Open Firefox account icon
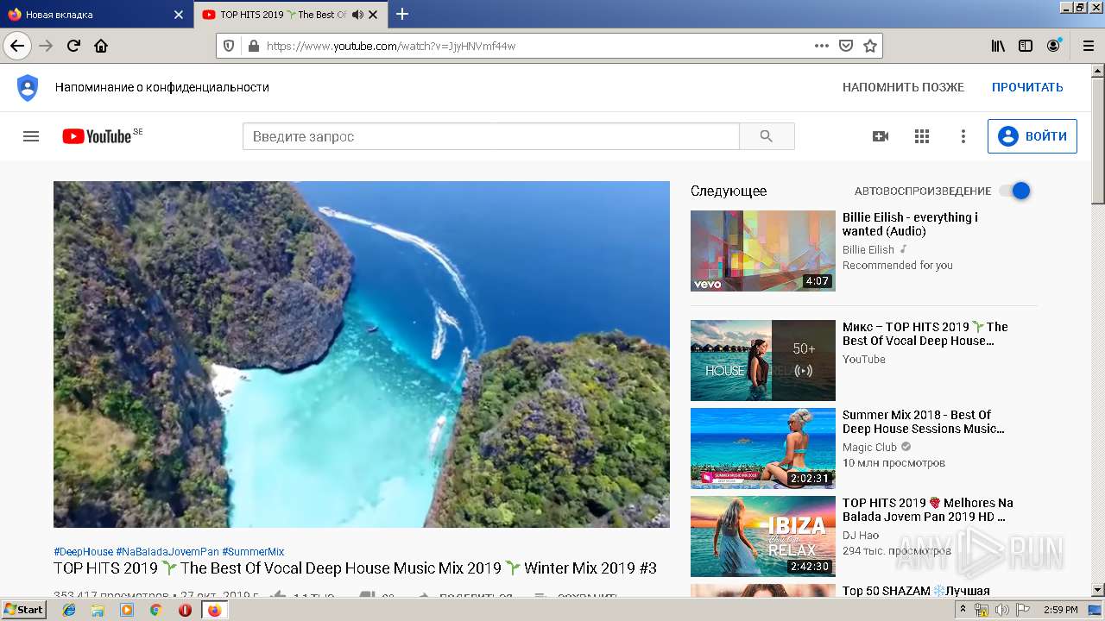Screen dimensions: 1105x621 (1053, 46)
